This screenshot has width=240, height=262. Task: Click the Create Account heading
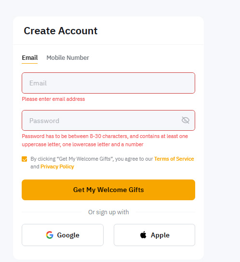click(61, 31)
